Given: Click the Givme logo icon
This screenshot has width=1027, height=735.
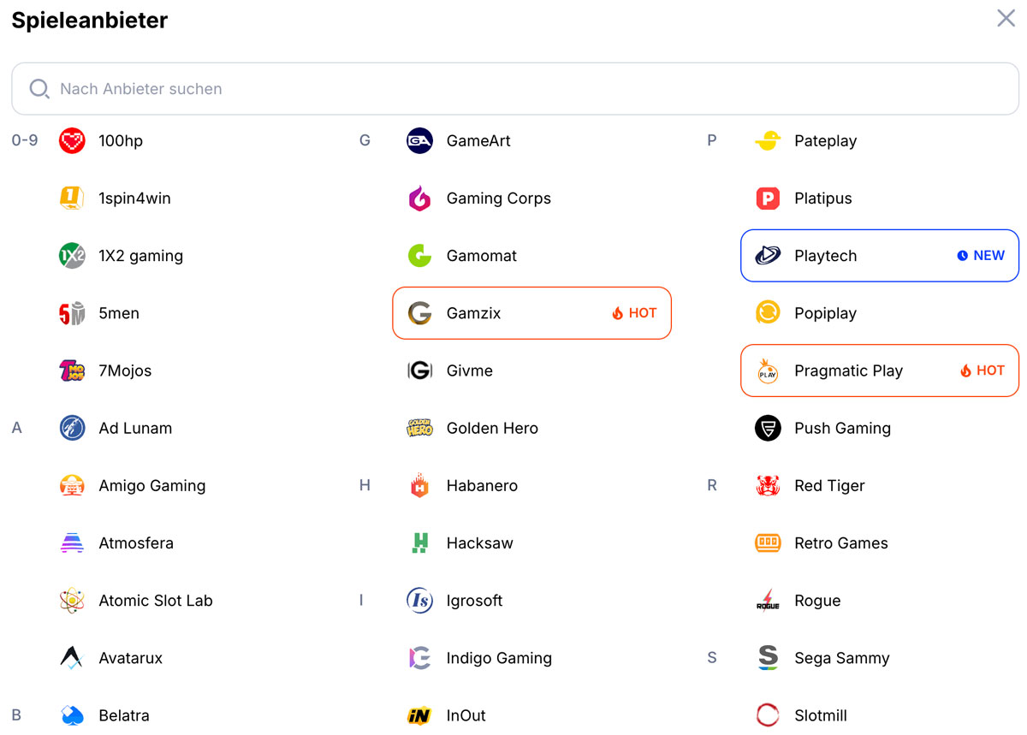Looking at the screenshot, I should click(x=419, y=370).
